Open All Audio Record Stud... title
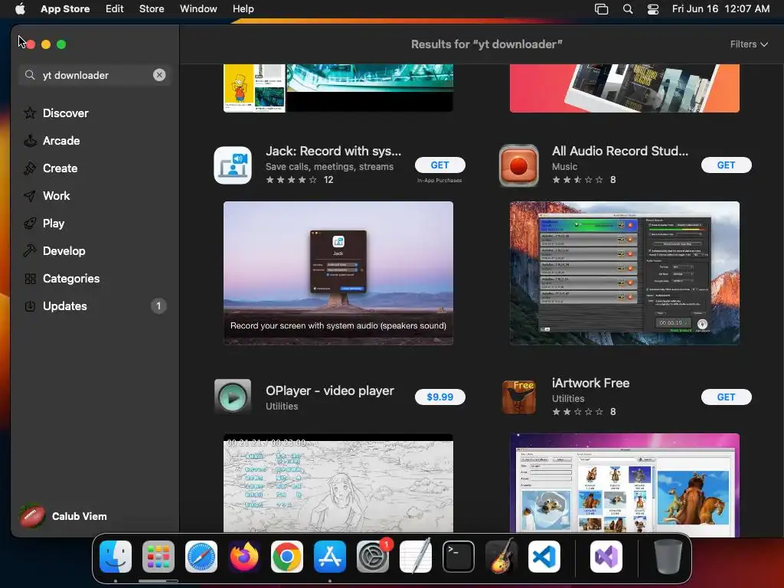Image resolution: width=784 pixels, height=588 pixels. click(x=620, y=151)
